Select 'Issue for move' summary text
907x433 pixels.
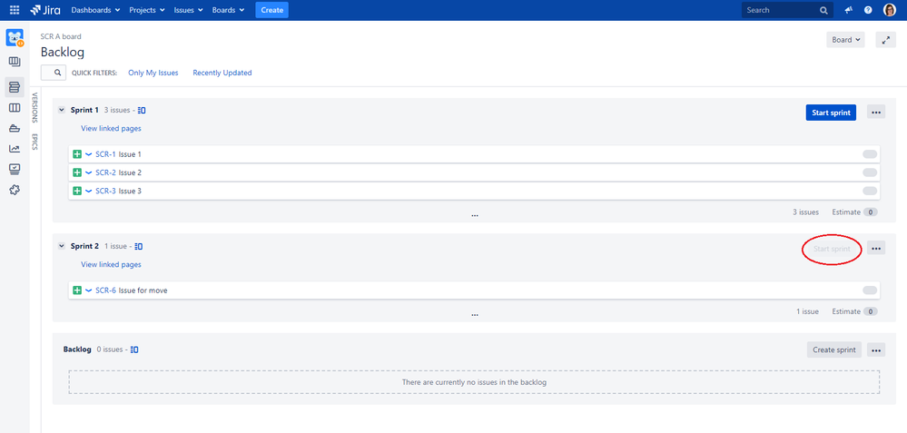point(143,290)
